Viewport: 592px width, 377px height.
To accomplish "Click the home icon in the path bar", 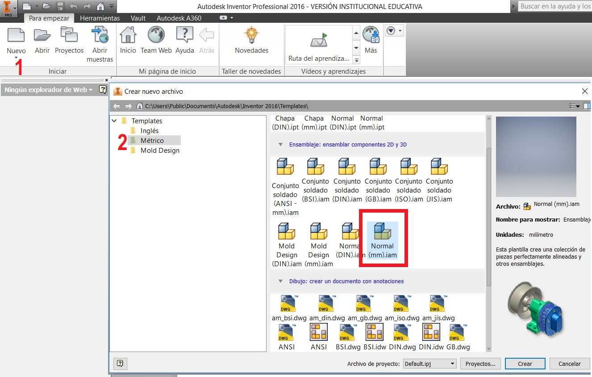I will pyautogui.click(x=140, y=106).
